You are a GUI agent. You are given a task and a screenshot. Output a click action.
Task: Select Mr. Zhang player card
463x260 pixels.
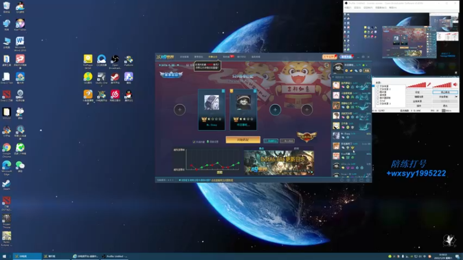(211, 110)
